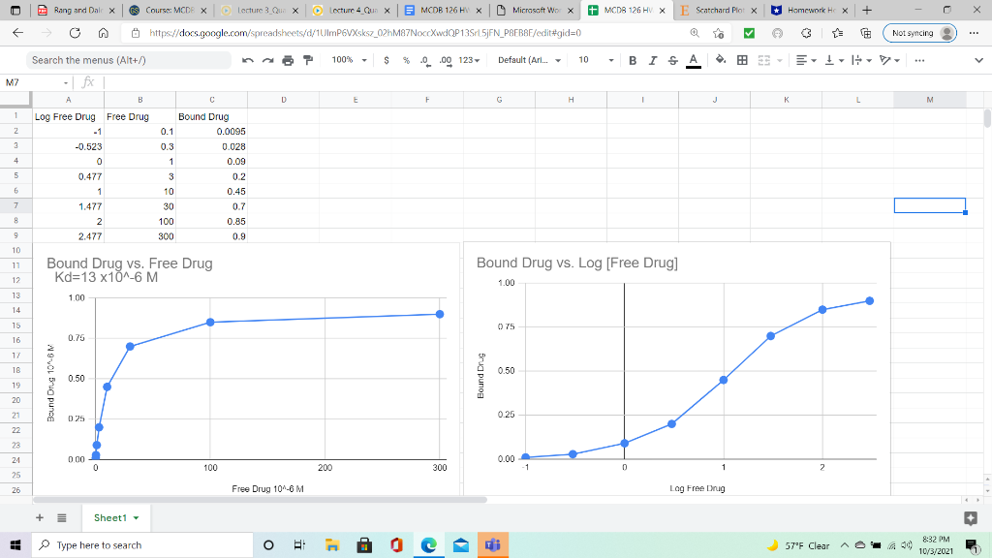Click the merge cells icon

pos(763,60)
